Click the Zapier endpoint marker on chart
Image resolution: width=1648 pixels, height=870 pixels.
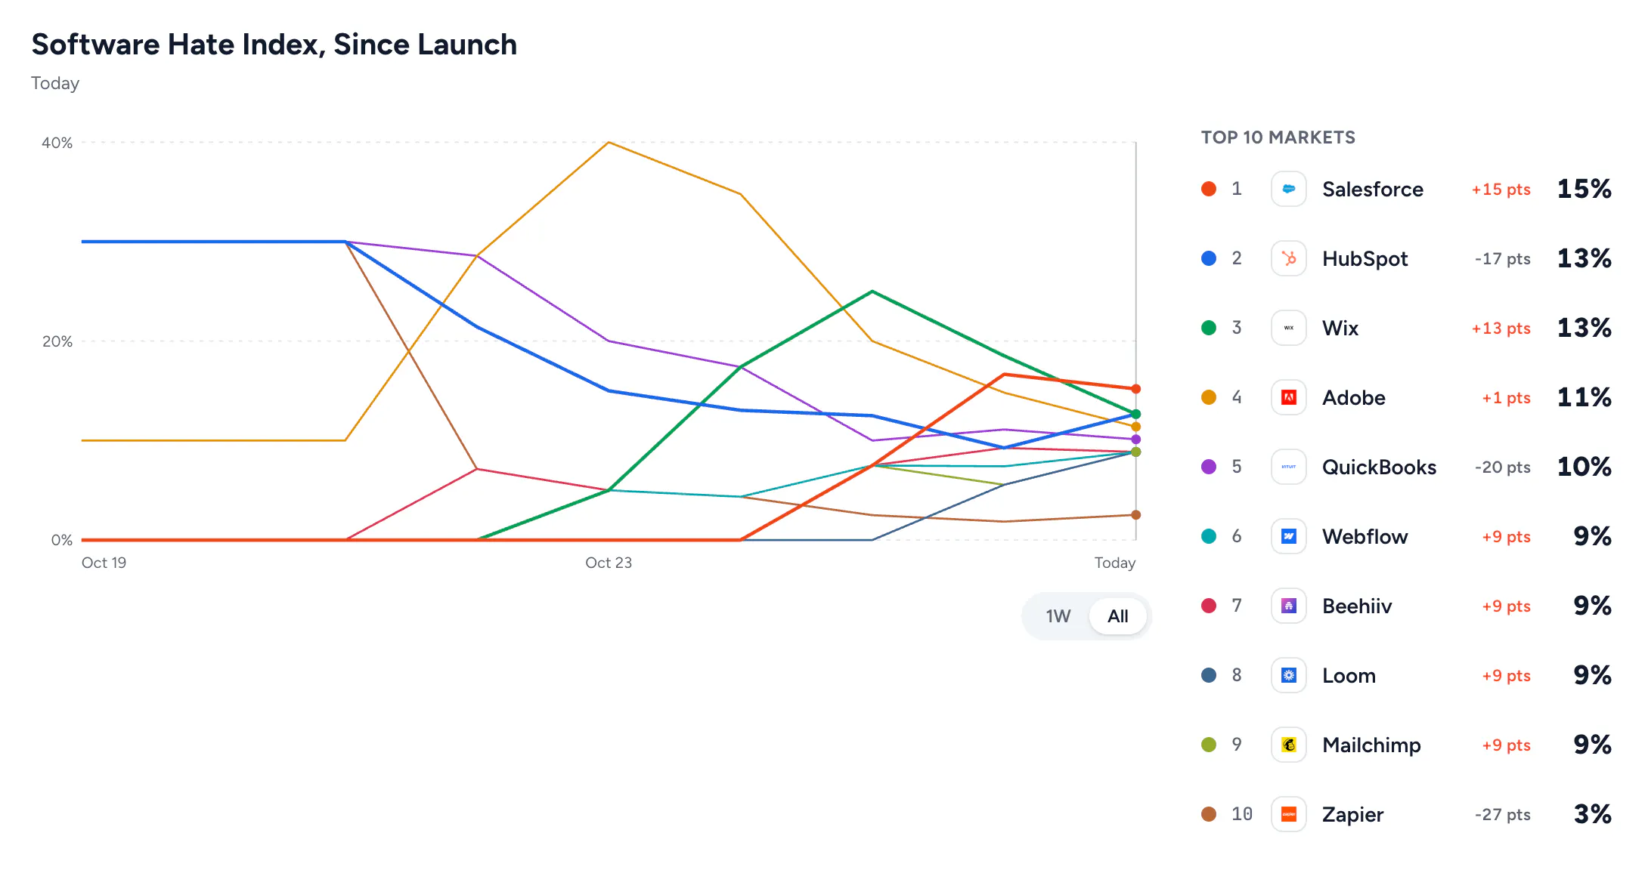[1135, 515]
